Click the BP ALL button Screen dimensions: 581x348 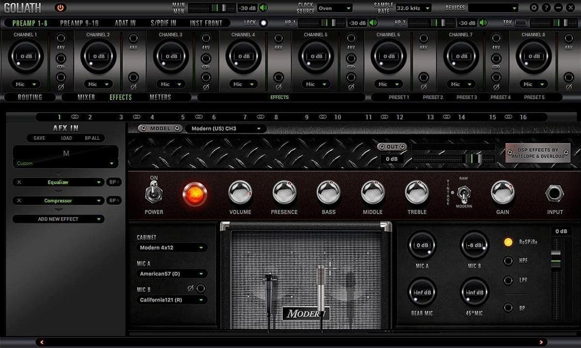(x=92, y=138)
